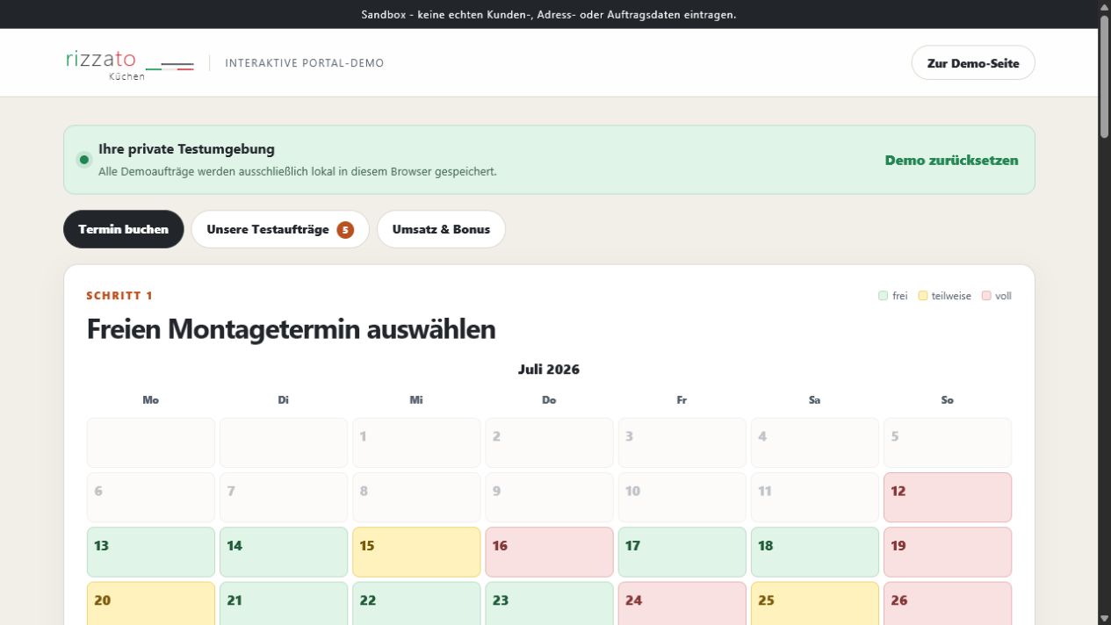Select free date 14 in the calendar

(284, 552)
